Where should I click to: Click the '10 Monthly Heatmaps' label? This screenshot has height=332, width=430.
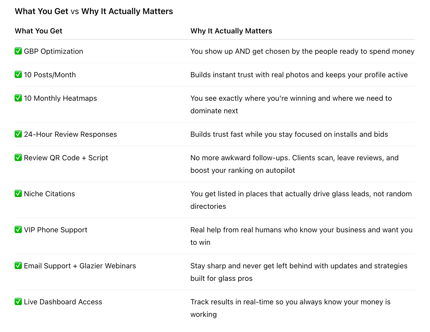click(x=60, y=98)
